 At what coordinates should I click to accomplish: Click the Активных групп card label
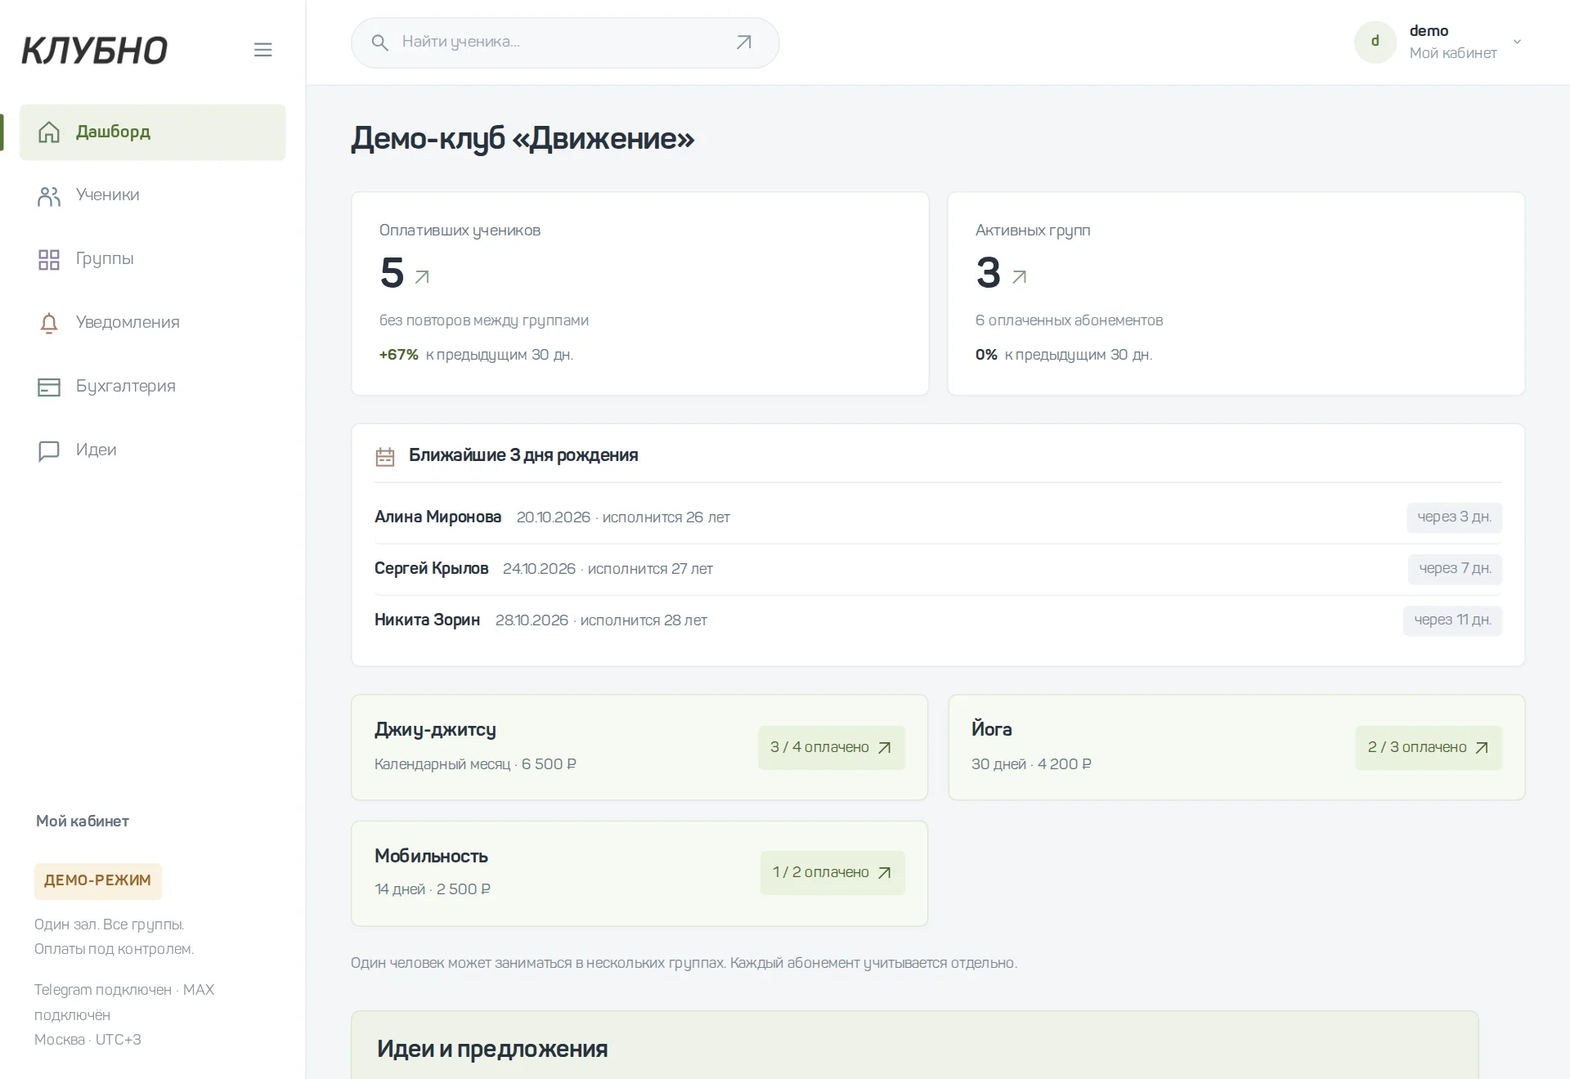[x=1033, y=231]
